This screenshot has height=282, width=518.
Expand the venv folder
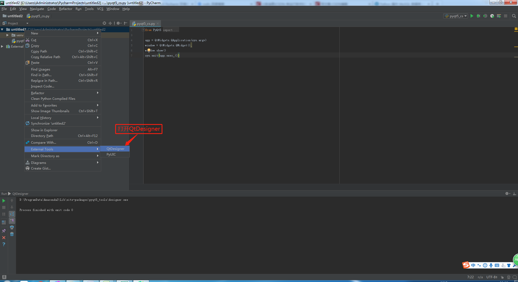pos(8,35)
